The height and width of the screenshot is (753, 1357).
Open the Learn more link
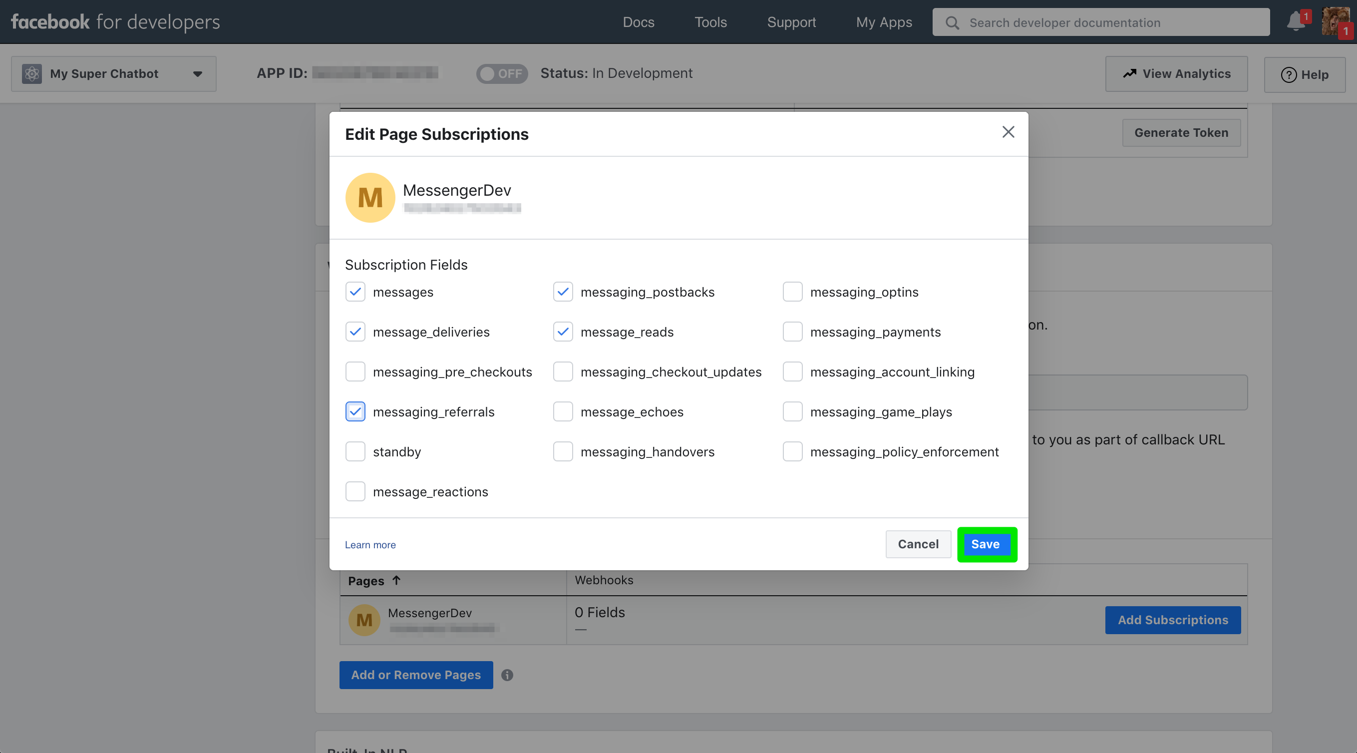(x=370, y=545)
